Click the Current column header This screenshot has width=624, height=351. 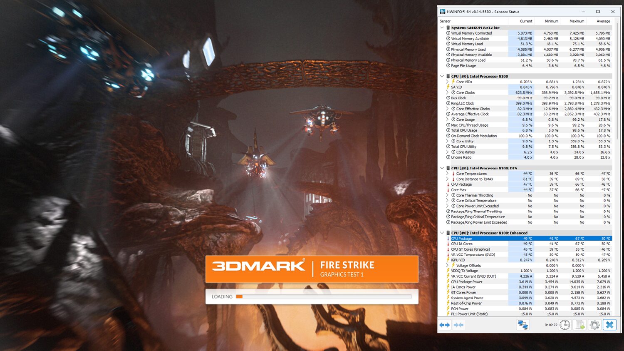(520, 21)
